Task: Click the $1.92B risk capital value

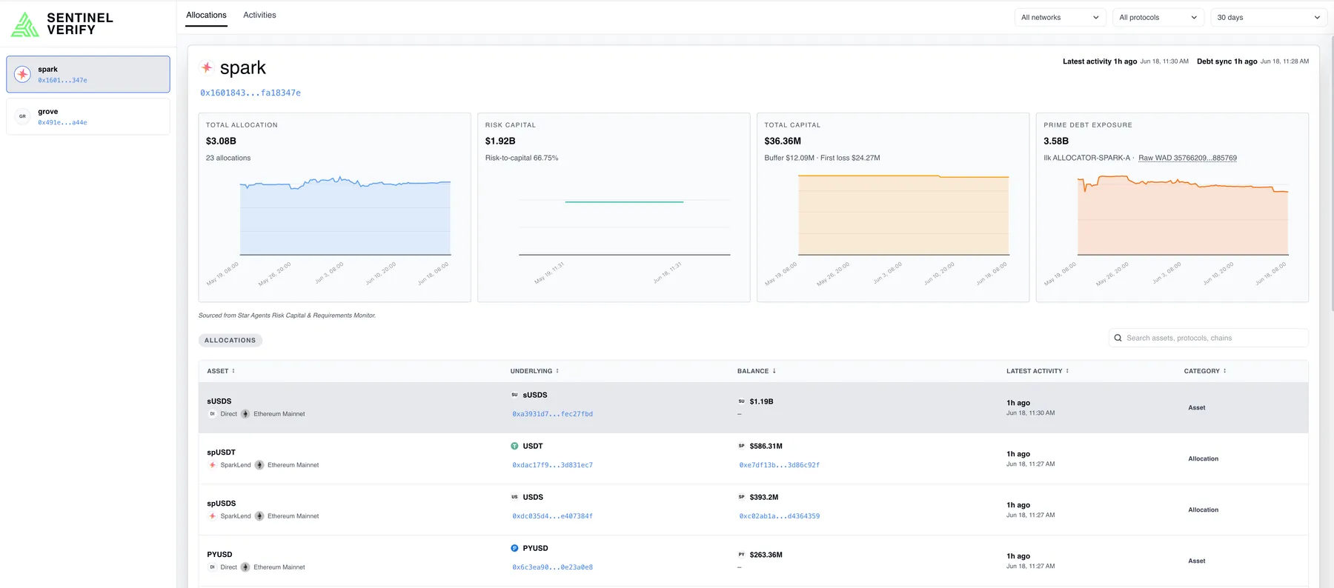Action: (500, 141)
